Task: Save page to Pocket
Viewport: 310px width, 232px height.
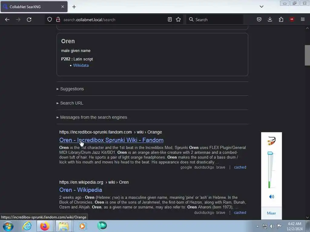Action: pos(259,19)
